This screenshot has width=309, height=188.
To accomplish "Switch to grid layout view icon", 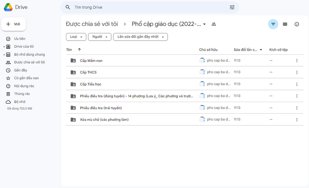I will coord(285,24).
